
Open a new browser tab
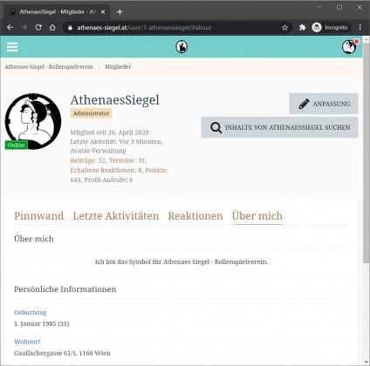click(120, 12)
